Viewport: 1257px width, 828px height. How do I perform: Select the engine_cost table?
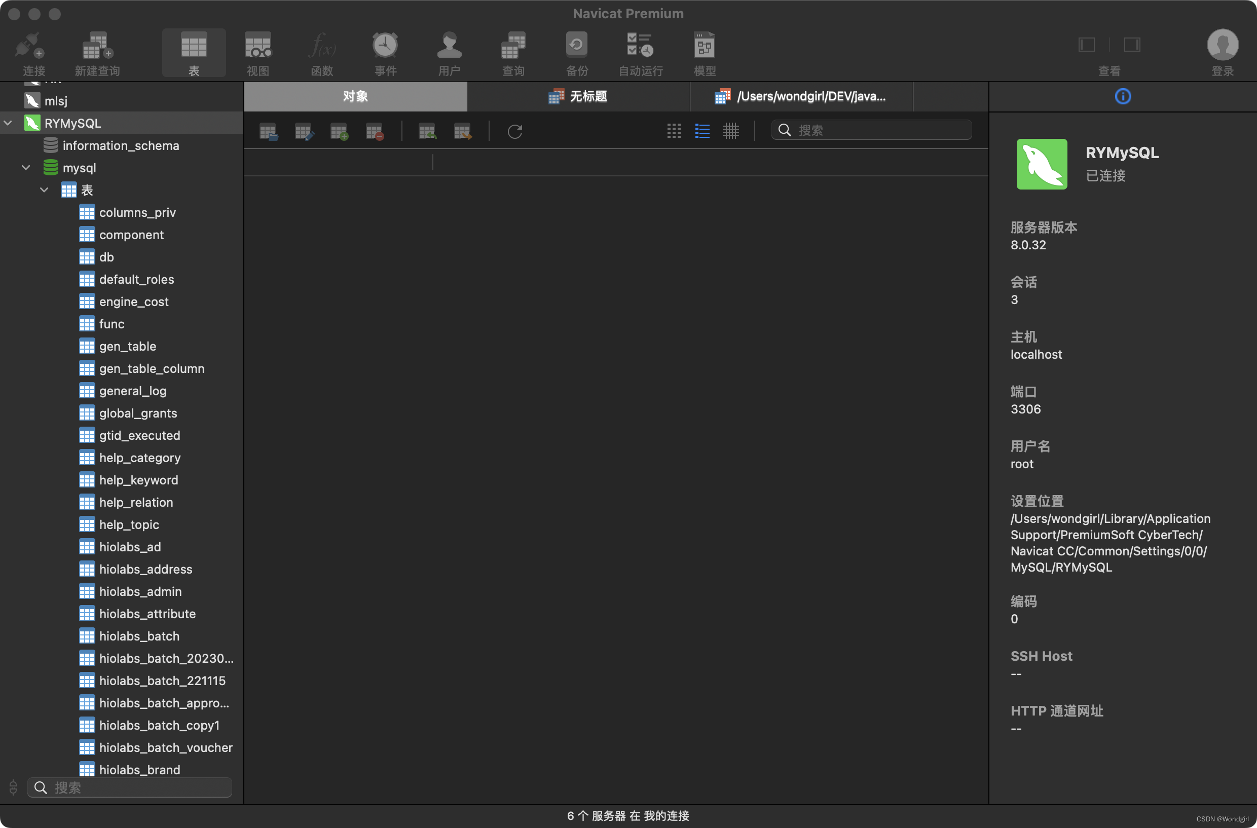122,302
